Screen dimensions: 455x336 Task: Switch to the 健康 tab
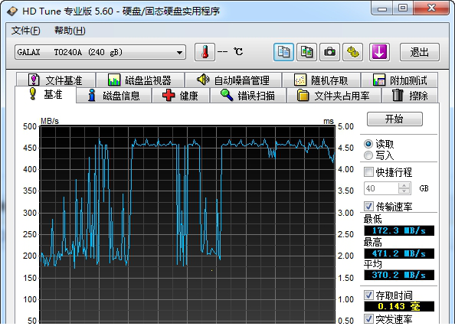[x=181, y=96]
